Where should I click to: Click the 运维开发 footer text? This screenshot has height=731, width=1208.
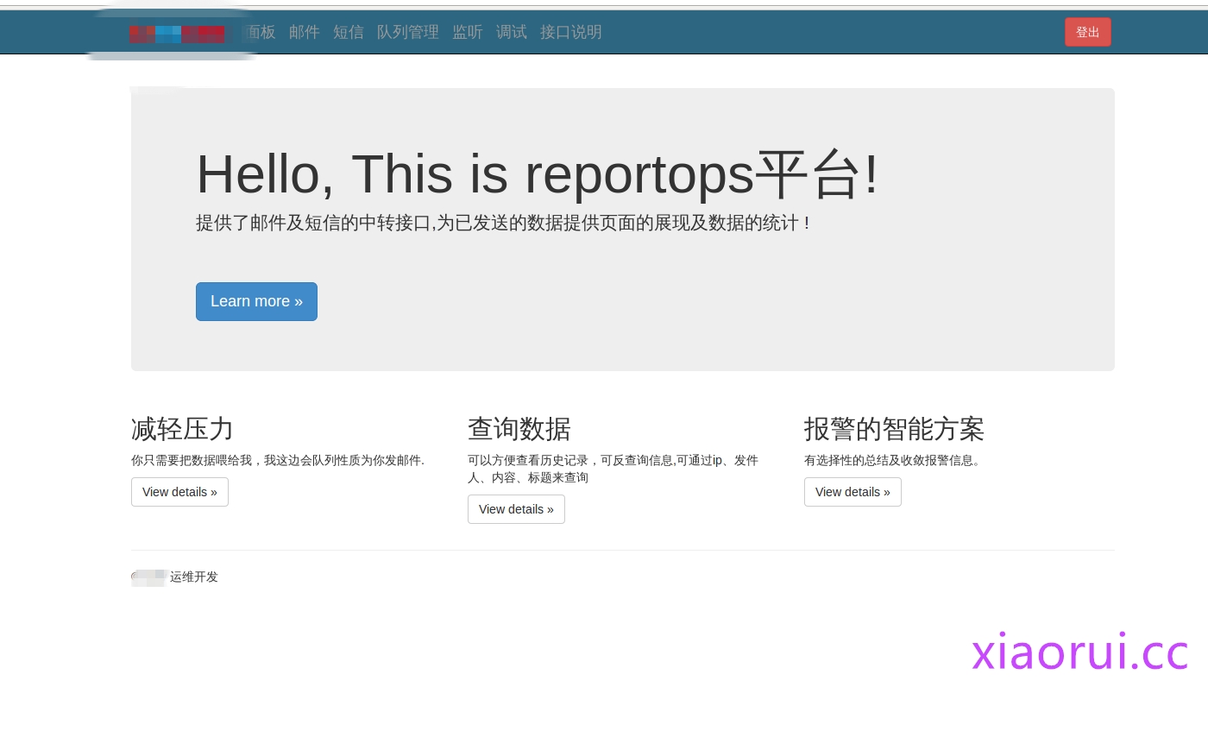pos(194,577)
